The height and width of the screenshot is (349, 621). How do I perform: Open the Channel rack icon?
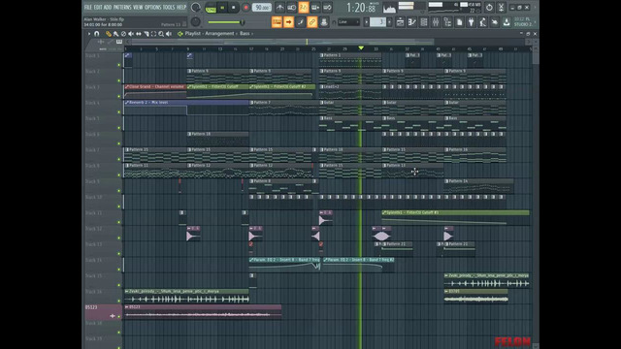424,22
